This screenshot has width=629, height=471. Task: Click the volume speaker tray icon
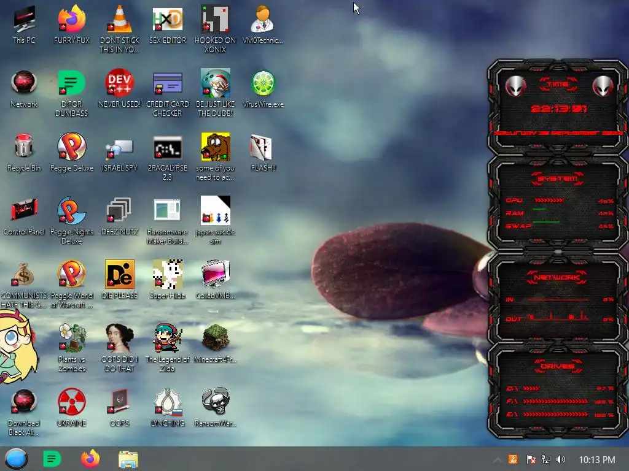point(561,459)
